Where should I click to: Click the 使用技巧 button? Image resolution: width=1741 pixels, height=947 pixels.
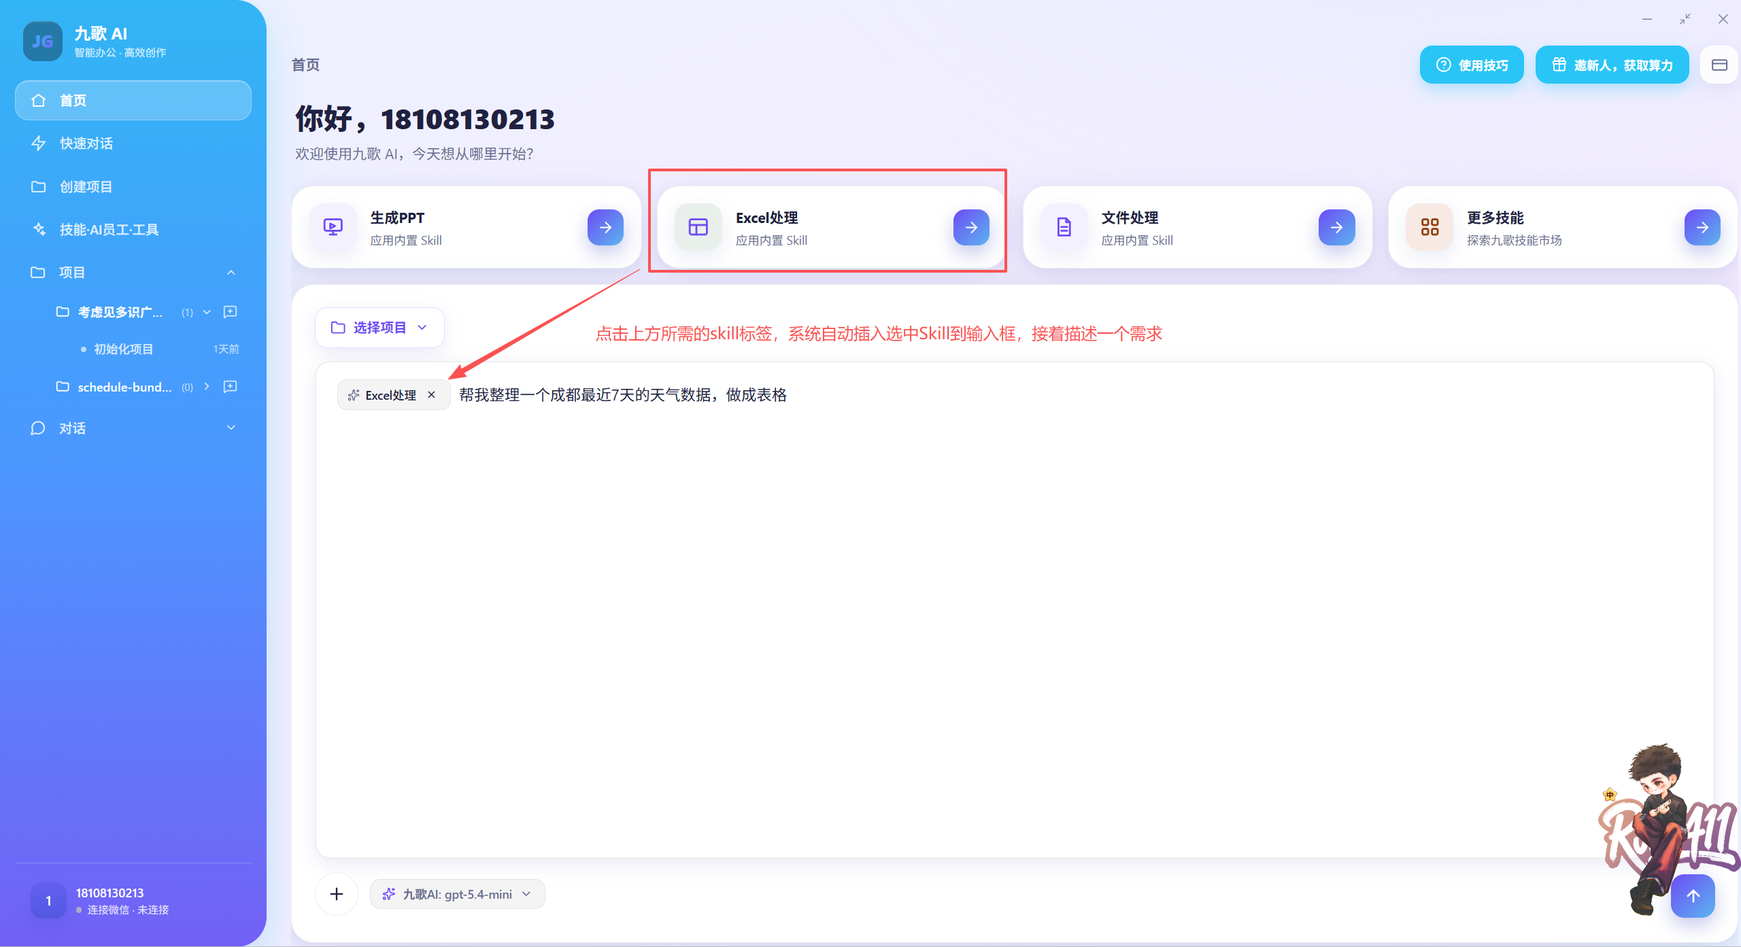tap(1472, 65)
